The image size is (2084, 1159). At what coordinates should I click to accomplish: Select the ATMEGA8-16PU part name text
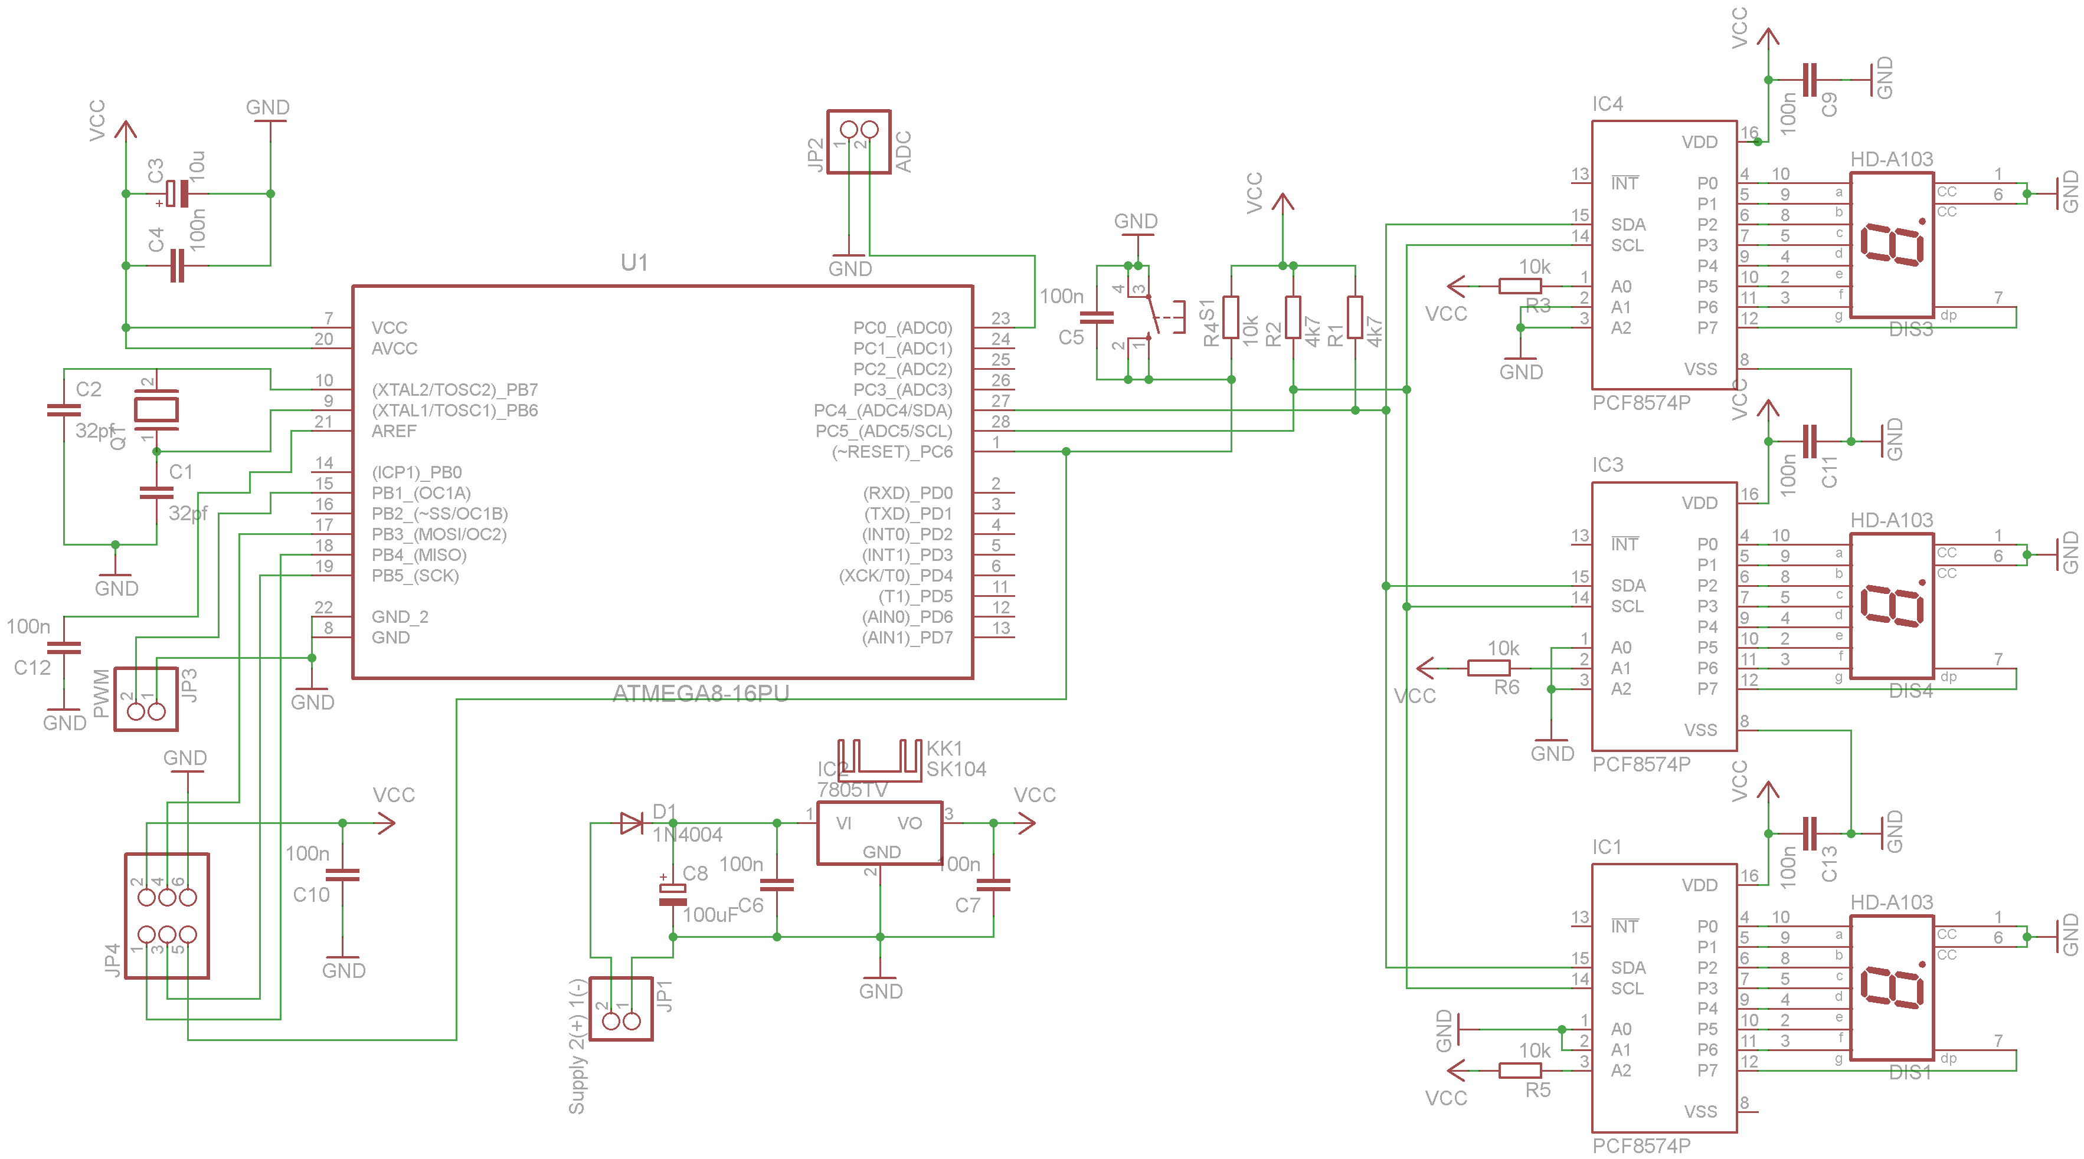[701, 694]
